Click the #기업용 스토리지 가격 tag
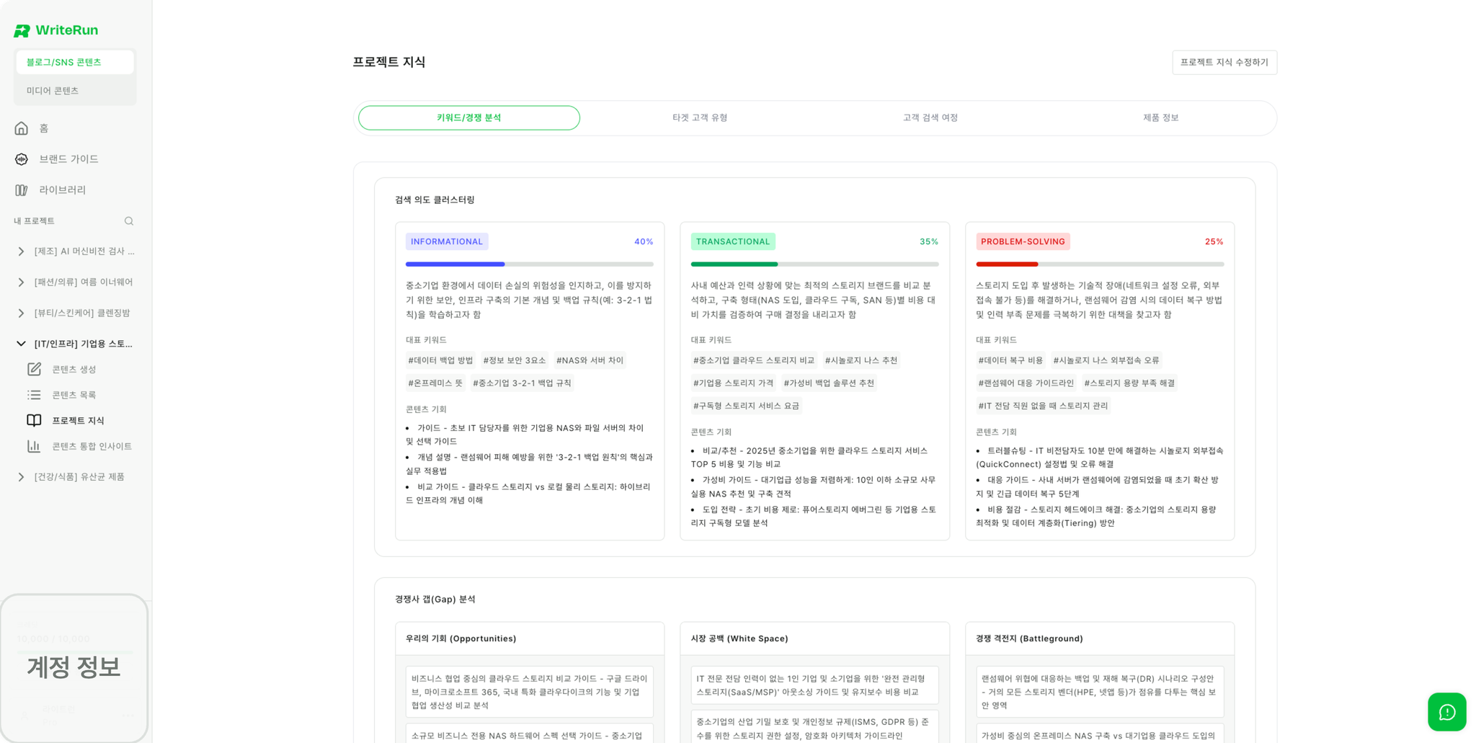Viewport: 1476px width, 743px height. (x=733, y=383)
